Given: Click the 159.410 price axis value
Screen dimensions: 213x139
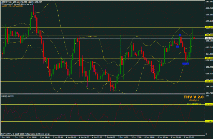Looking at the screenshot, I should (x=209, y=21).
